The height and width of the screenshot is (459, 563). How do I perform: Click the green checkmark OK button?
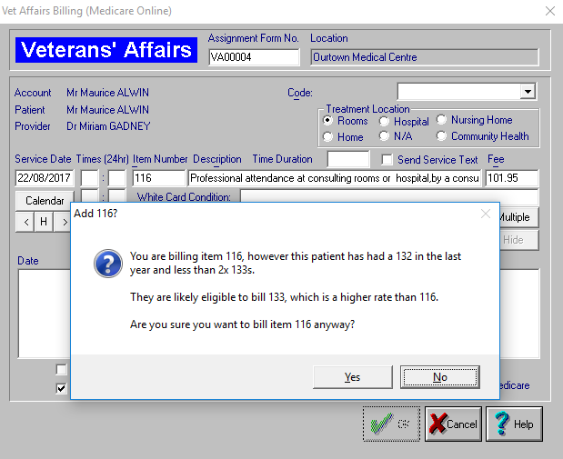coord(391,424)
